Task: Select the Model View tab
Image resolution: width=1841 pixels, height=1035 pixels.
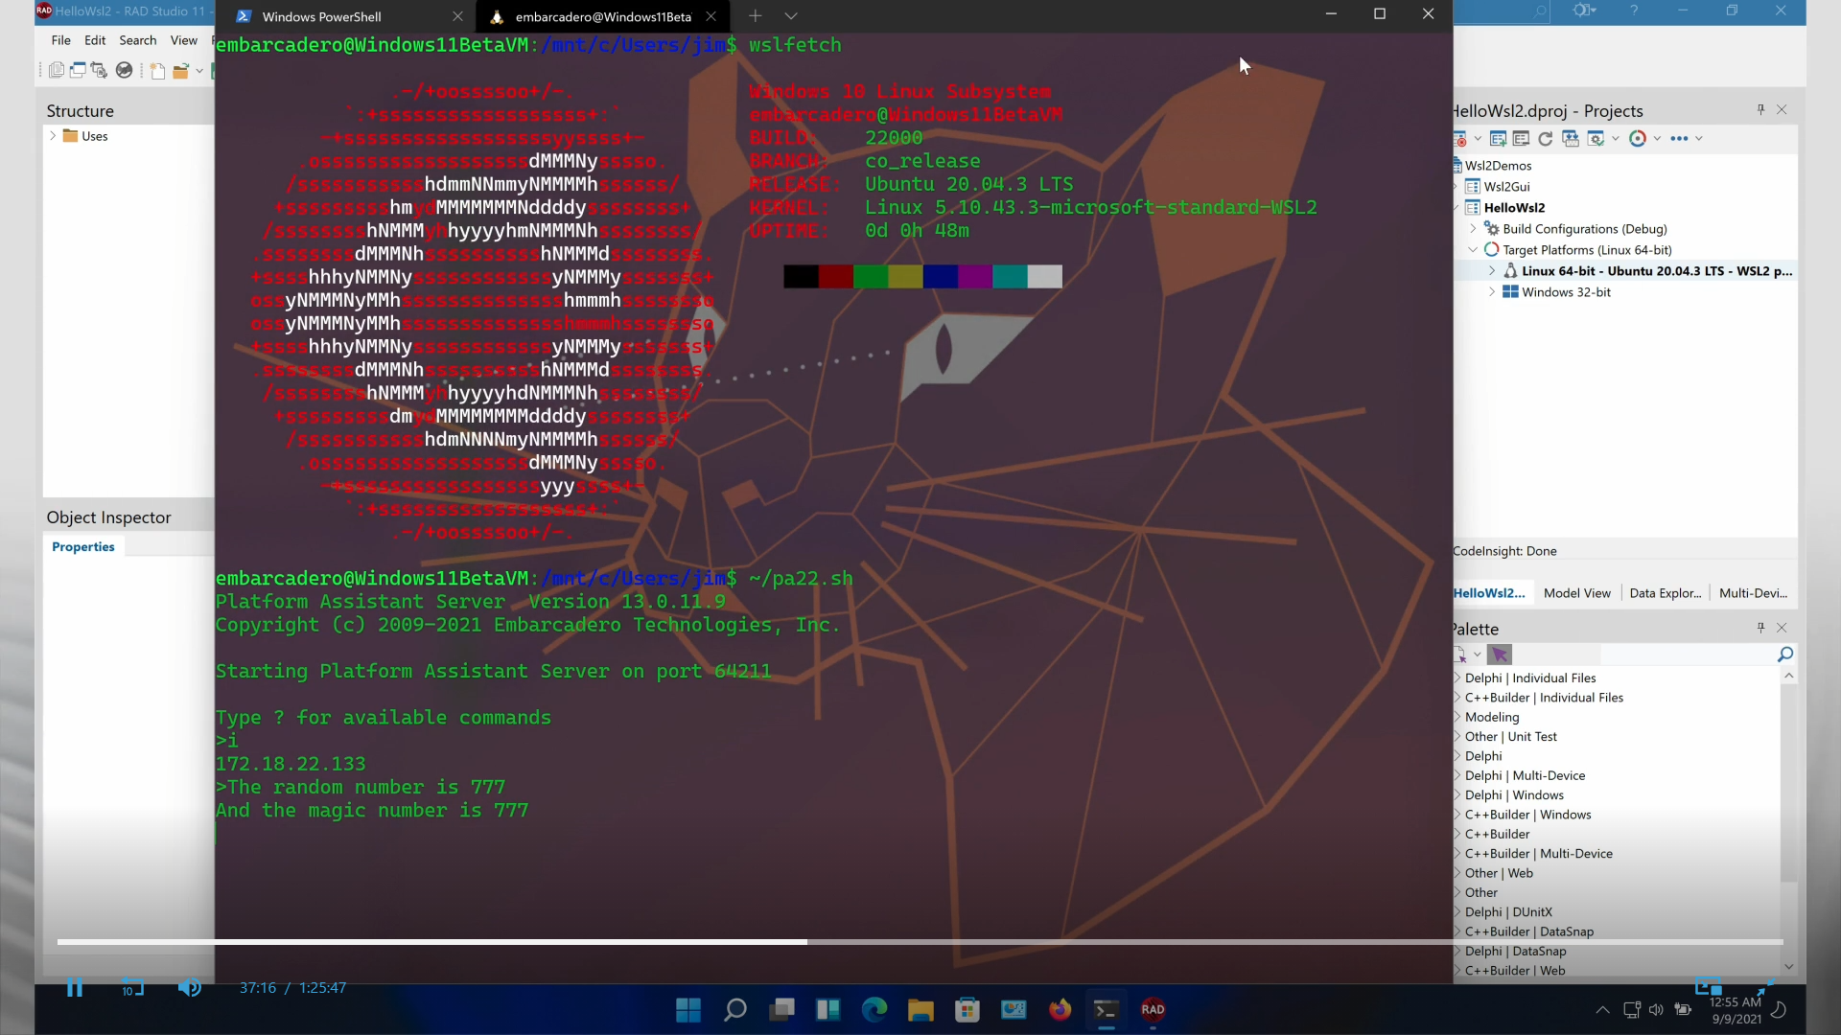Action: point(1576,593)
